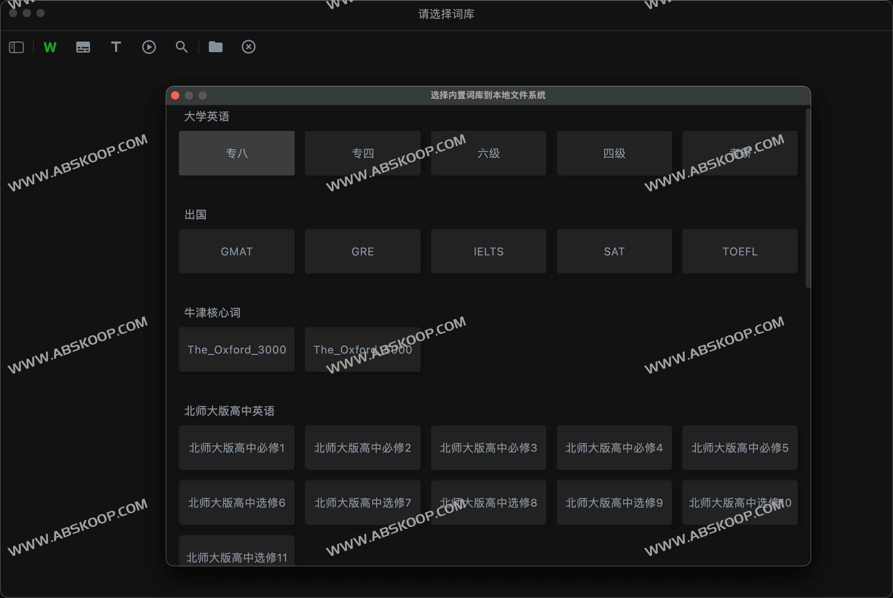Toggle the sidebar panel icon

click(16, 47)
